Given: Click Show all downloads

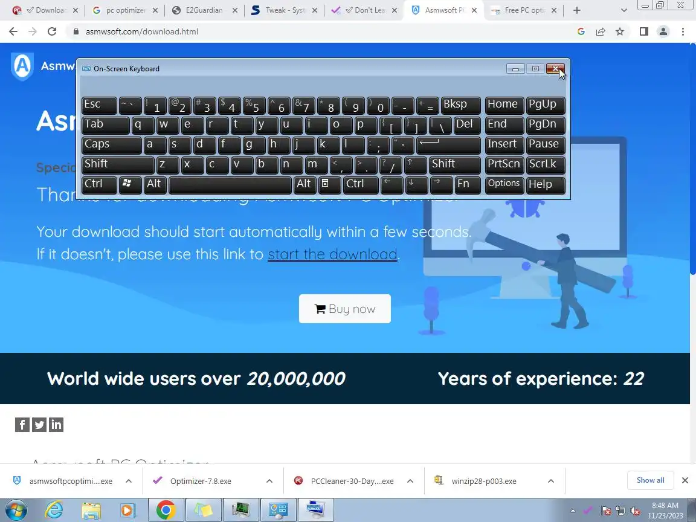Looking at the screenshot, I should (x=650, y=480).
